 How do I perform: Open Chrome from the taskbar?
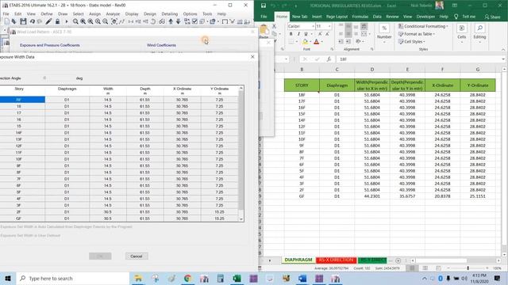point(187,278)
